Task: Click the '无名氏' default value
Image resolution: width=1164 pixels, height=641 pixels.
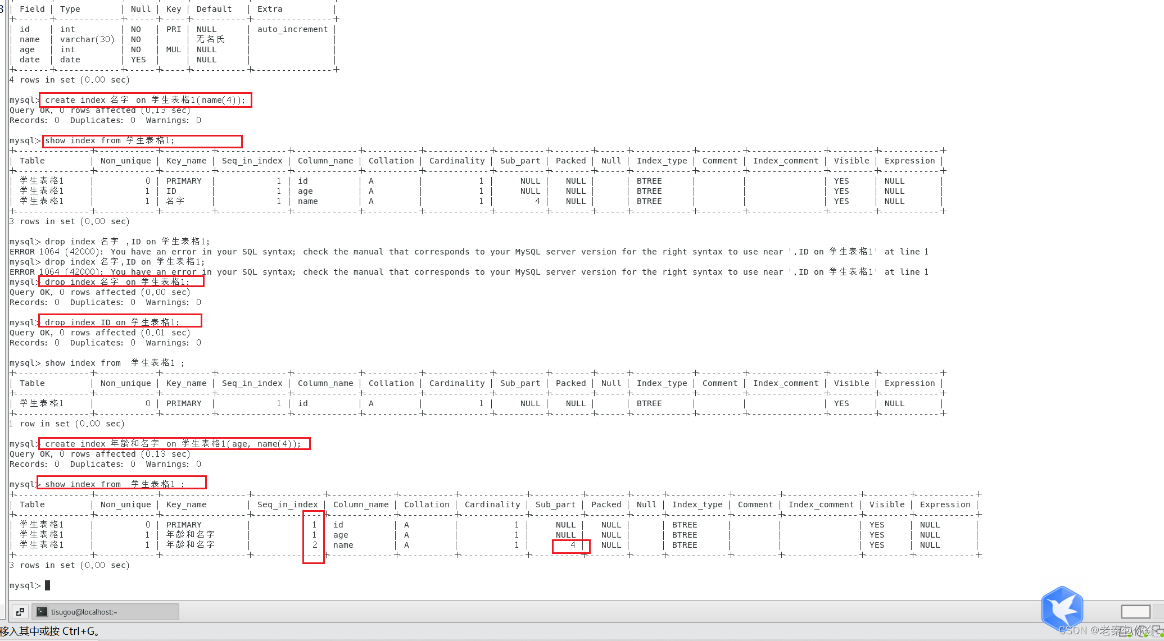Action: click(211, 39)
